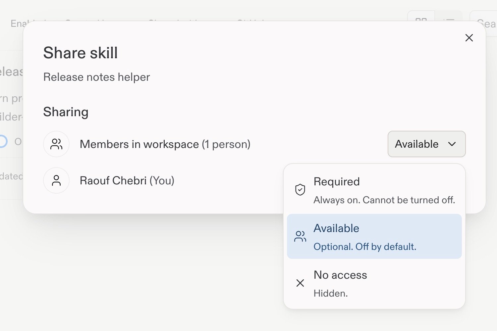Viewport: 497px width, 331px height.
Task: Click the Members in workspace label
Action: point(165,144)
